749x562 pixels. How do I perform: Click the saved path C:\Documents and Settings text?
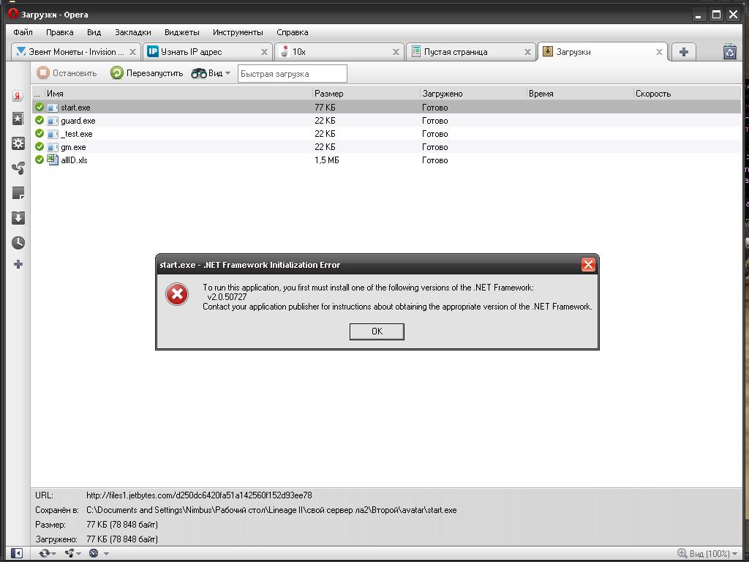tap(271, 510)
